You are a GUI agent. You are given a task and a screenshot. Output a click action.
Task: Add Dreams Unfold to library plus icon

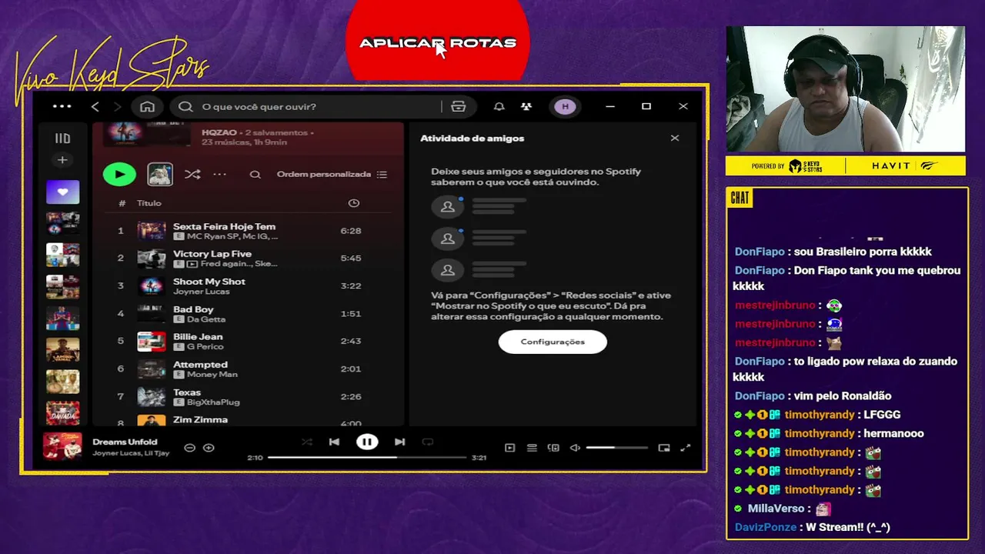click(209, 448)
